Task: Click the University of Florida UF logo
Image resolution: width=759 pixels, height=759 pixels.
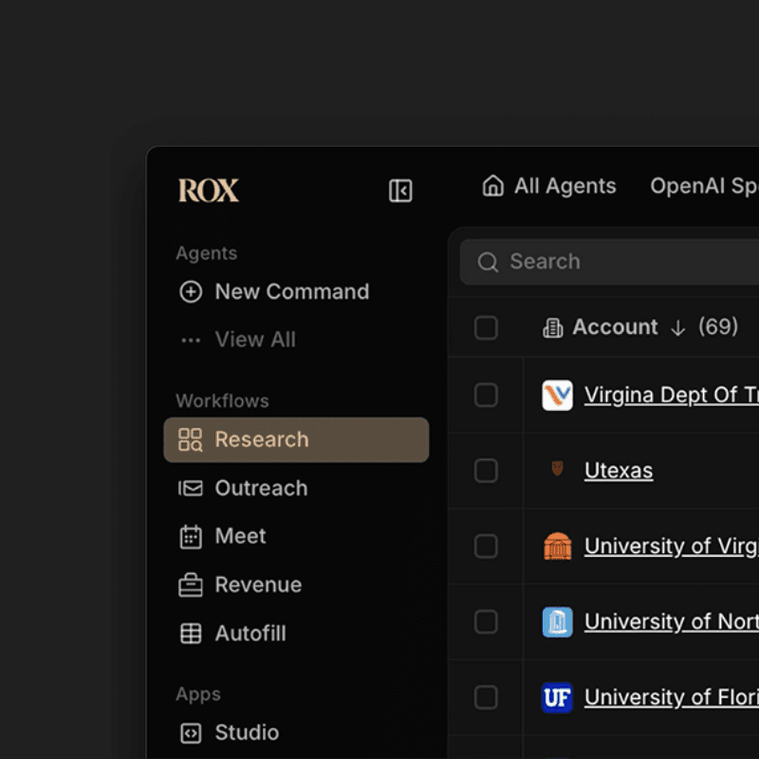Action: (557, 697)
